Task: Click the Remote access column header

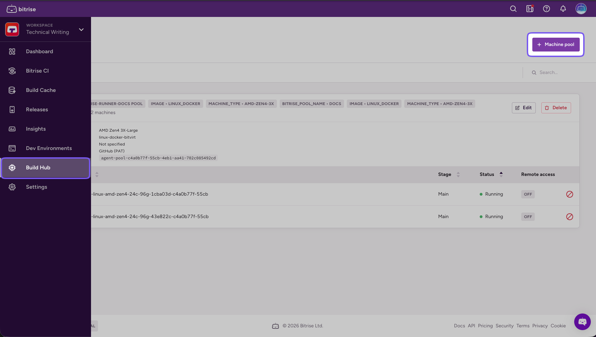Action: pos(538,175)
